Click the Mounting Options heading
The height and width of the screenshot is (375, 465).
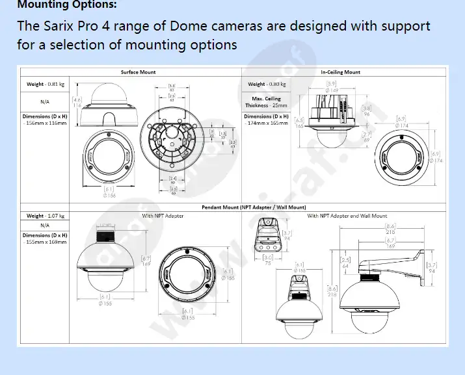pos(67,4)
